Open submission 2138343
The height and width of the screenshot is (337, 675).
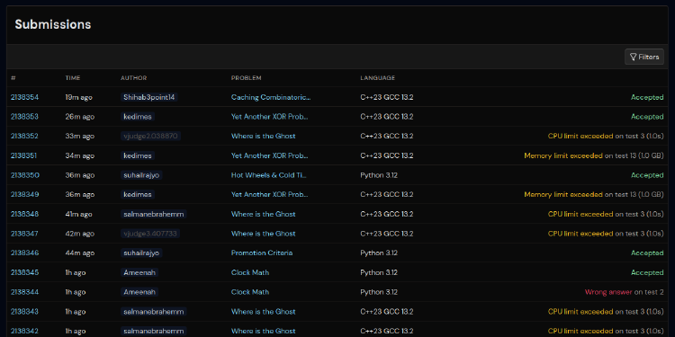coord(24,311)
